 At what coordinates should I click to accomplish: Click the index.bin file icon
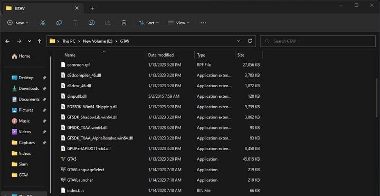[x=63, y=190]
